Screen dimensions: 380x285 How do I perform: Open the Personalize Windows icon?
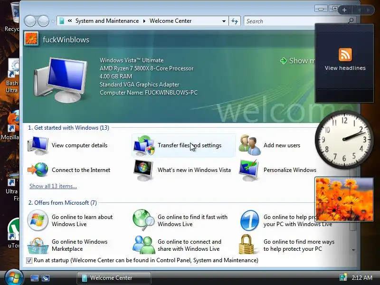[x=249, y=170]
